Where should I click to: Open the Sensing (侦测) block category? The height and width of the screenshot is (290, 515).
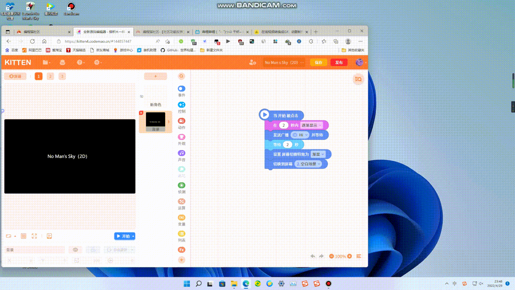182,188
